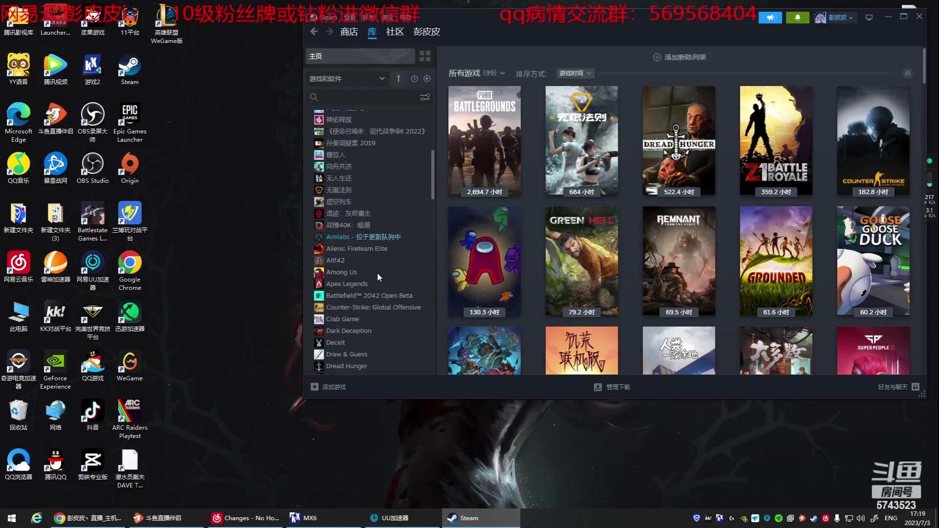Switch to 斗鱼直播伴侣 taskbar item
939x528 pixels.
[x=167, y=518]
